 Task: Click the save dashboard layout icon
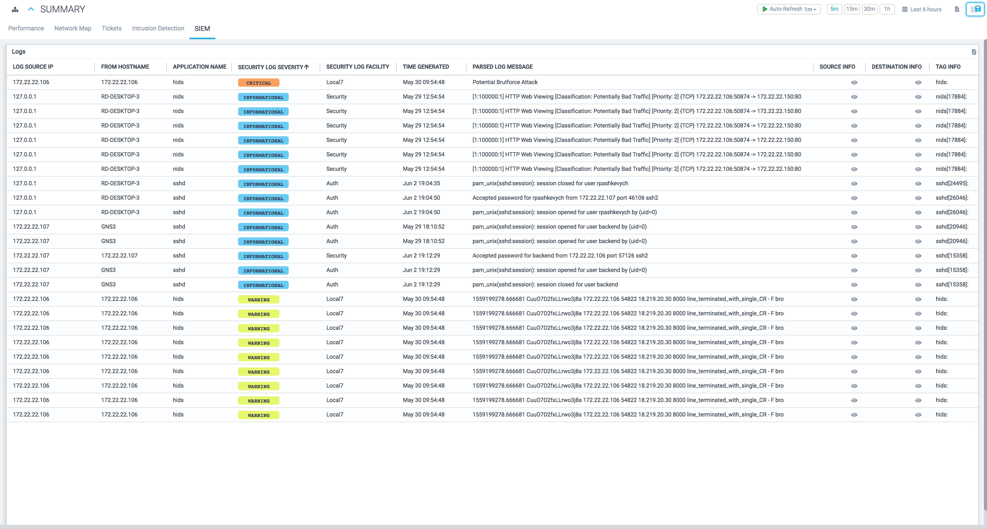975,9
